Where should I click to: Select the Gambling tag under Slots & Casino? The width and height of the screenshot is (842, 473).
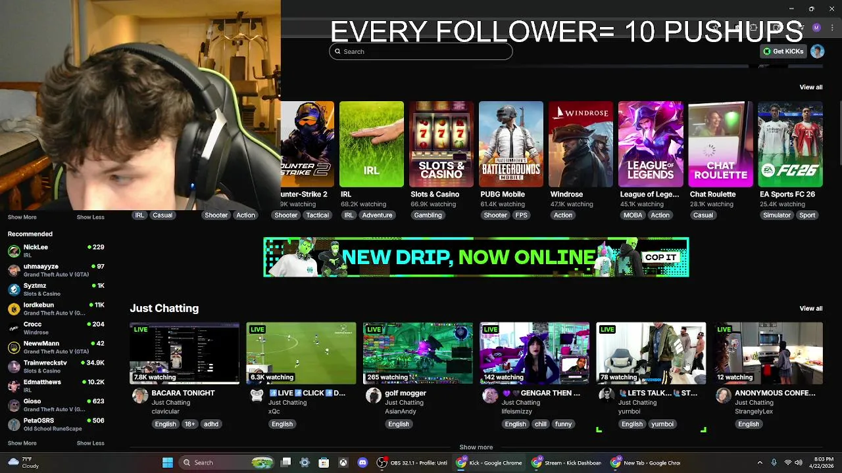(x=428, y=215)
